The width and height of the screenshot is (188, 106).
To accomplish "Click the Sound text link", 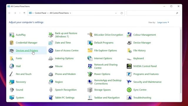I will (x=19, y=90).
